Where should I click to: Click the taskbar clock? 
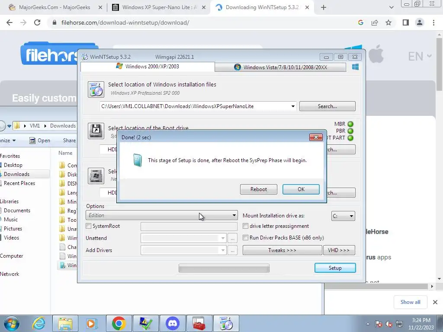[421, 324]
